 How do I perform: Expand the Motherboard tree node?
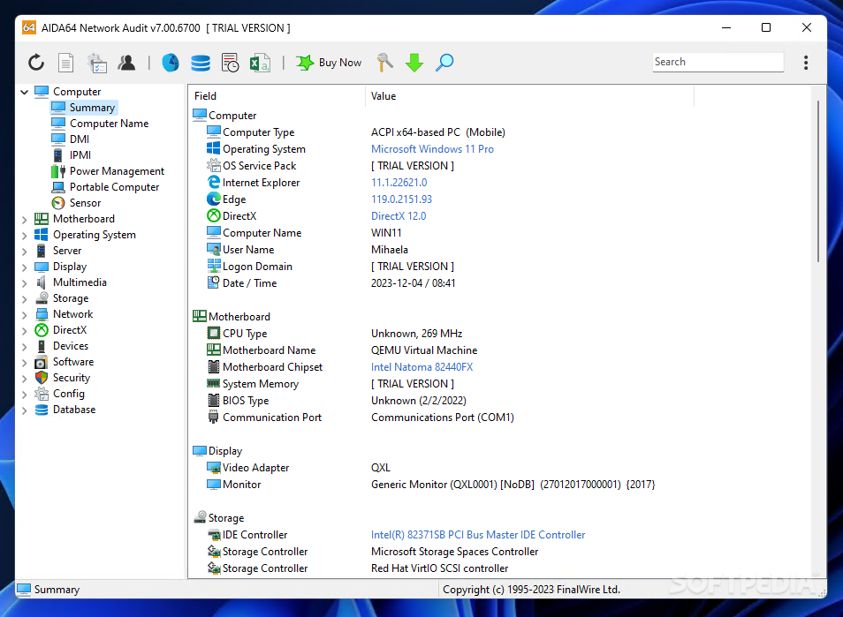[x=24, y=219]
